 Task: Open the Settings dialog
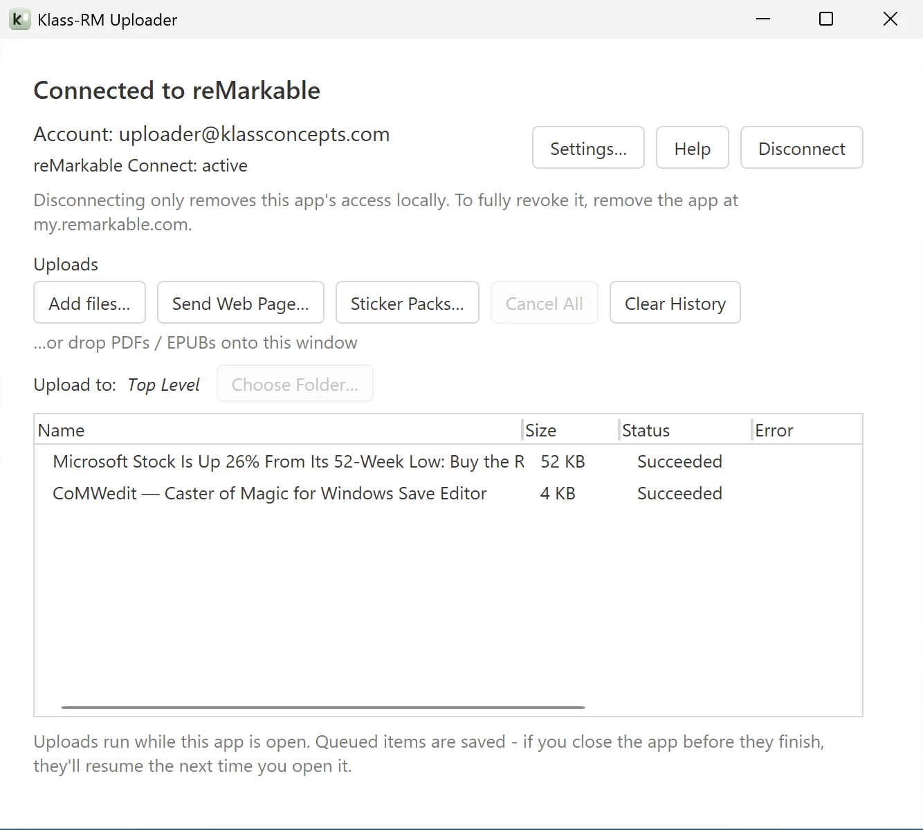588,147
